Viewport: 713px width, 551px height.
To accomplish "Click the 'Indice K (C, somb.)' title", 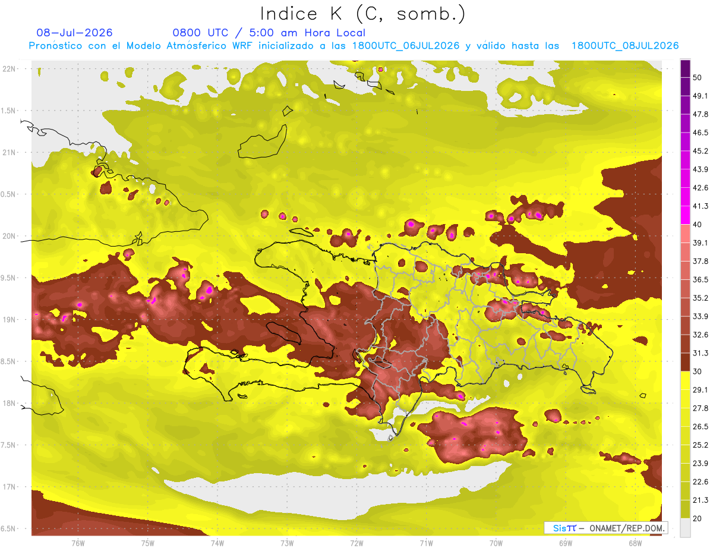I will tap(362, 14).
